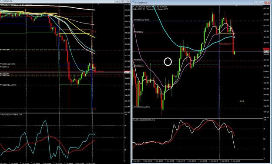Minimize the LTCUSD,H1 chart window

pos(117,1)
